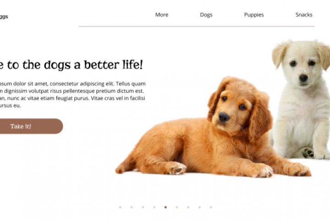Select Snacks in the top navigation
The height and width of the screenshot is (220, 330).
tap(304, 15)
